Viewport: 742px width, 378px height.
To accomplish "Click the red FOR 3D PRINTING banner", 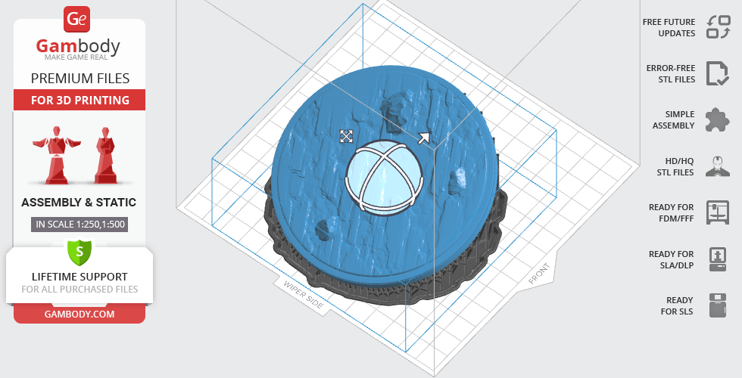I will tap(79, 100).
